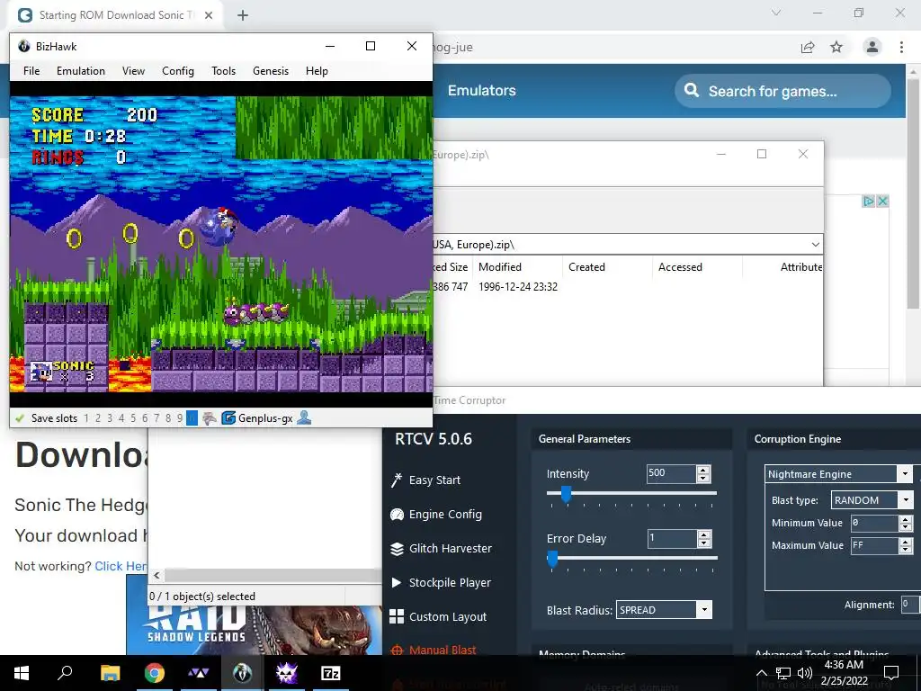Open the Nightmare Engine dropdown
Viewport: 921px width, 691px height.
click(x=905, y=474)
